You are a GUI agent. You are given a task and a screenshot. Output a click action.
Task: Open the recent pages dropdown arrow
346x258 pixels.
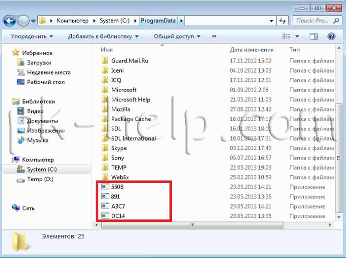[33, 21]
